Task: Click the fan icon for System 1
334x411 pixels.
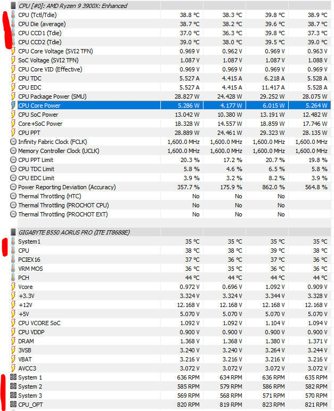Action: 13,377
